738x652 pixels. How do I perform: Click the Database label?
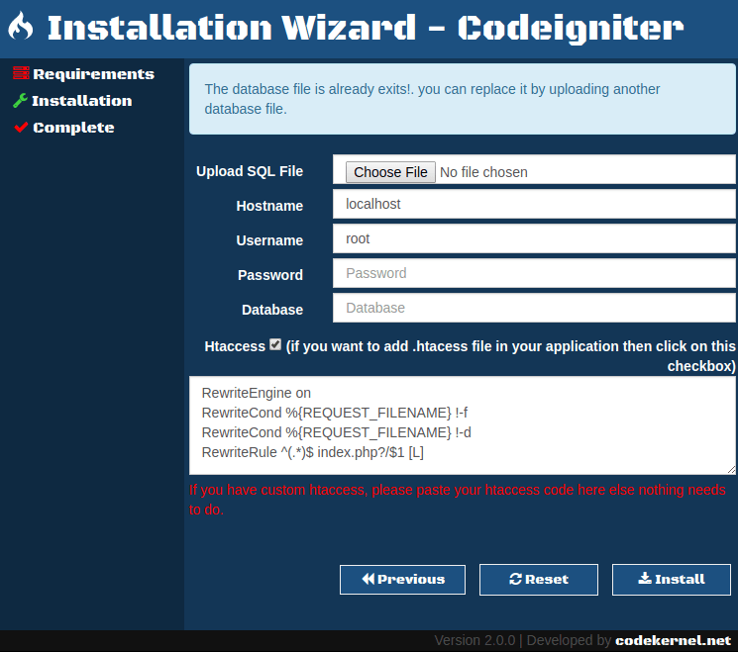pyautogui.click(x=272, y=310)
